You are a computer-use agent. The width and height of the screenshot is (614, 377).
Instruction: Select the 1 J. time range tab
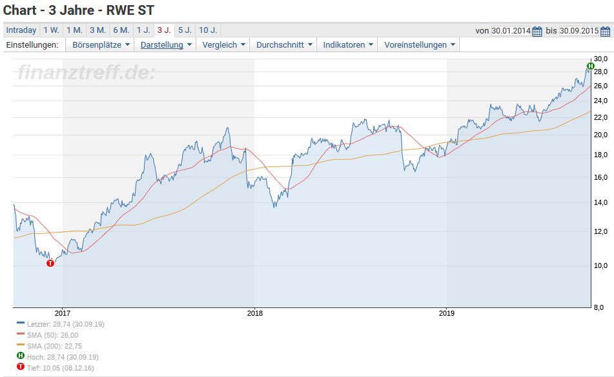pyautogui.click(x=143, y=30)
